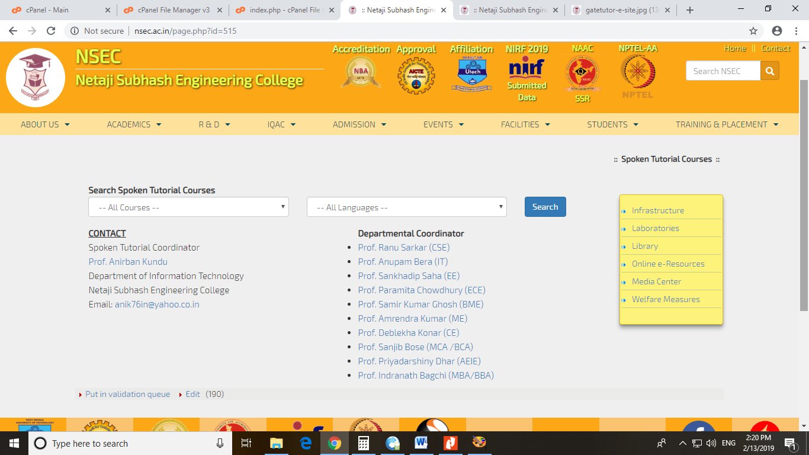Click the Search NSEC input field
809x455 pixels.
(x=723, y=71)
